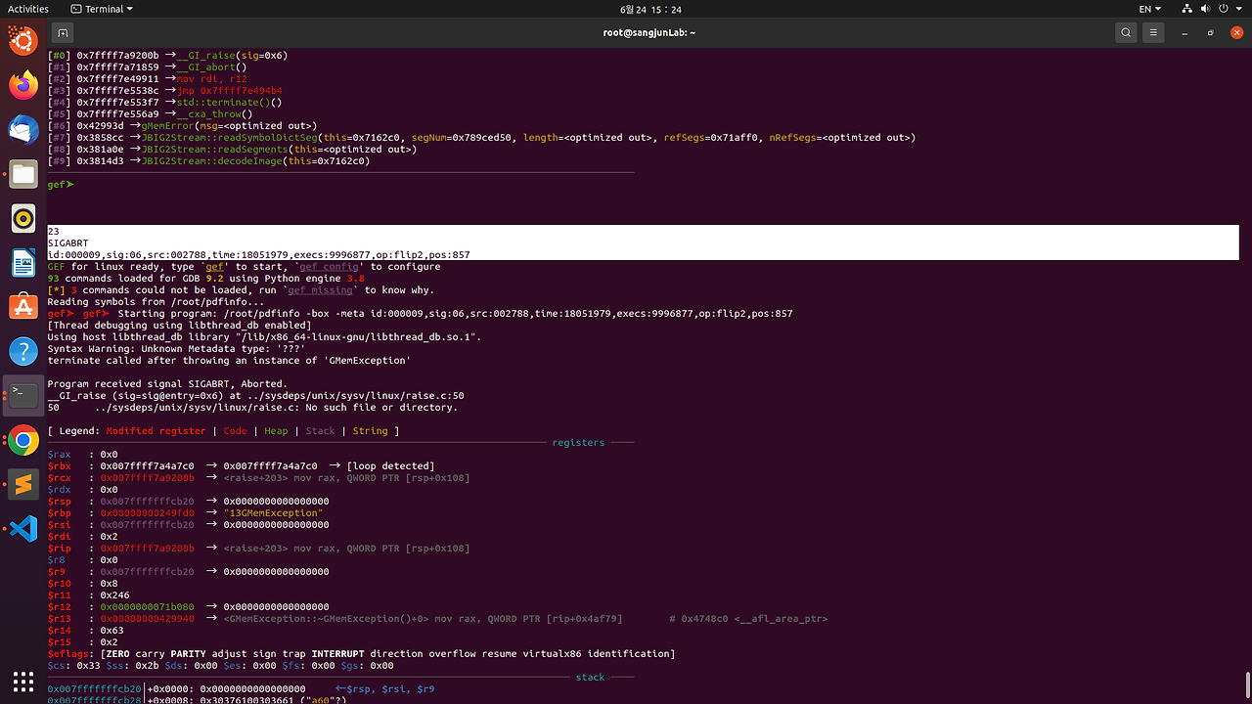Open the terminal hamburger menu
Screen dimensions: 1252x704
1154,32
